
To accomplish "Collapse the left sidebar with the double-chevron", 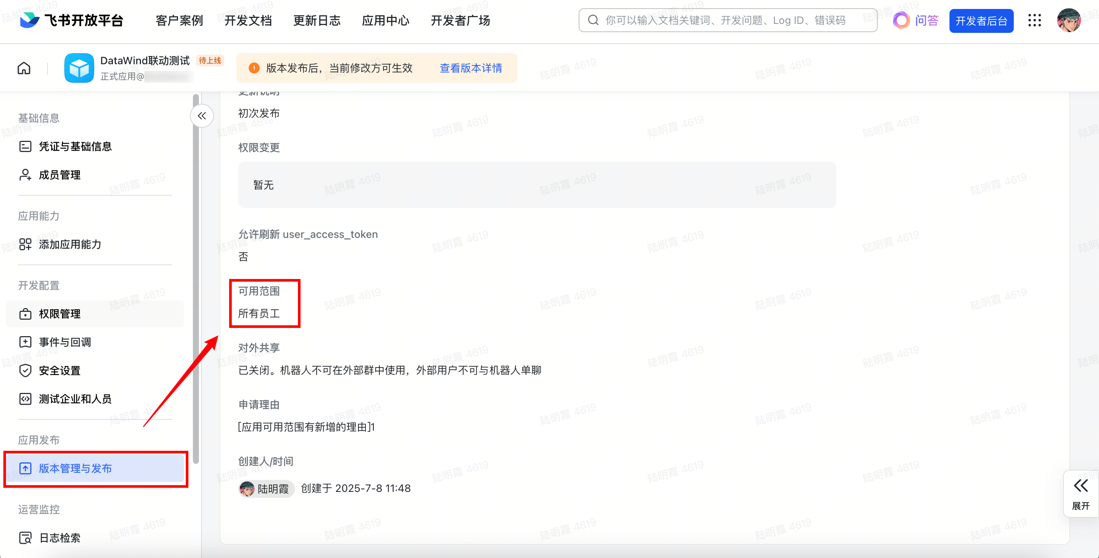I will tap(202, 115).
